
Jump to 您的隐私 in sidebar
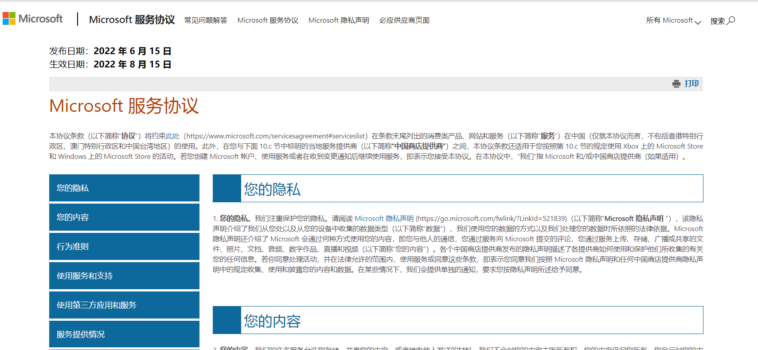pyautogui.click(x=124, y=188)
